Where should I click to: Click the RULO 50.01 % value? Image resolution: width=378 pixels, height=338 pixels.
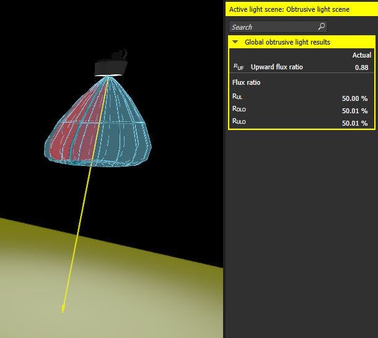click(354, 123)
